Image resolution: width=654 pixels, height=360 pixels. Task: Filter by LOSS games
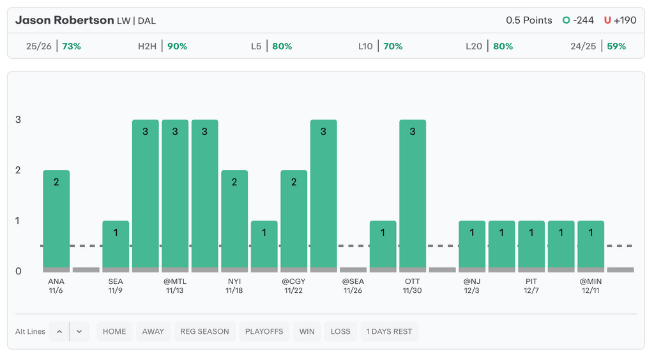tap(340, 331)
